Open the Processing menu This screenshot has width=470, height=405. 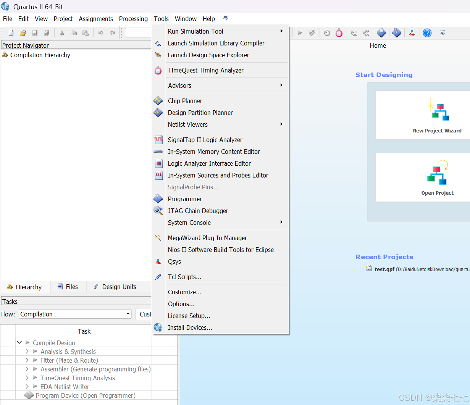pos(133,19)
